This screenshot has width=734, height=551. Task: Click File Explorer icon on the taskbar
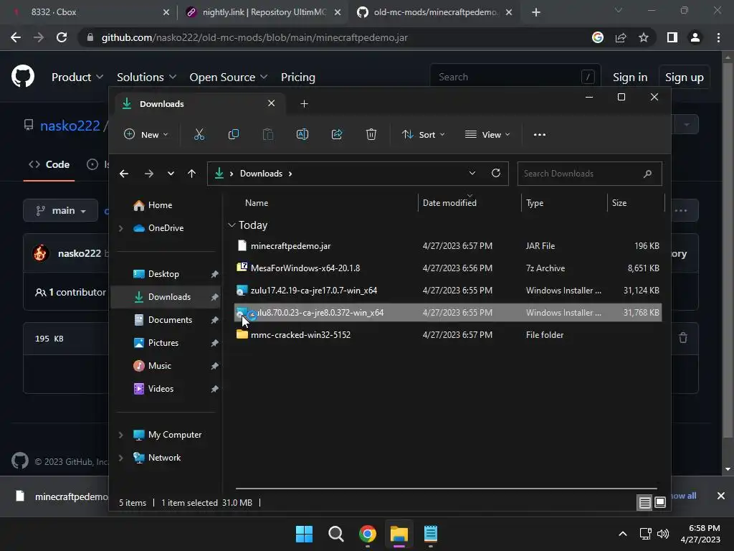tap(399, 534)
